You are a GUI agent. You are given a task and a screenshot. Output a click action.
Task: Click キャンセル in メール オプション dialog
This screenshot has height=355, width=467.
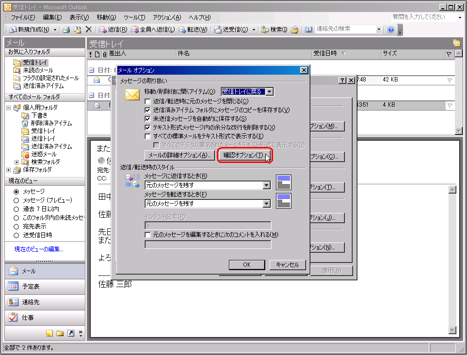click(288, 265)
